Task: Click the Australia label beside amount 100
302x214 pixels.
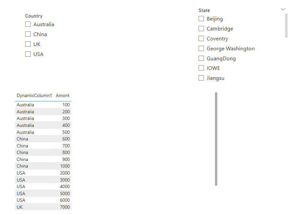Action: click(x=25, y=105)
